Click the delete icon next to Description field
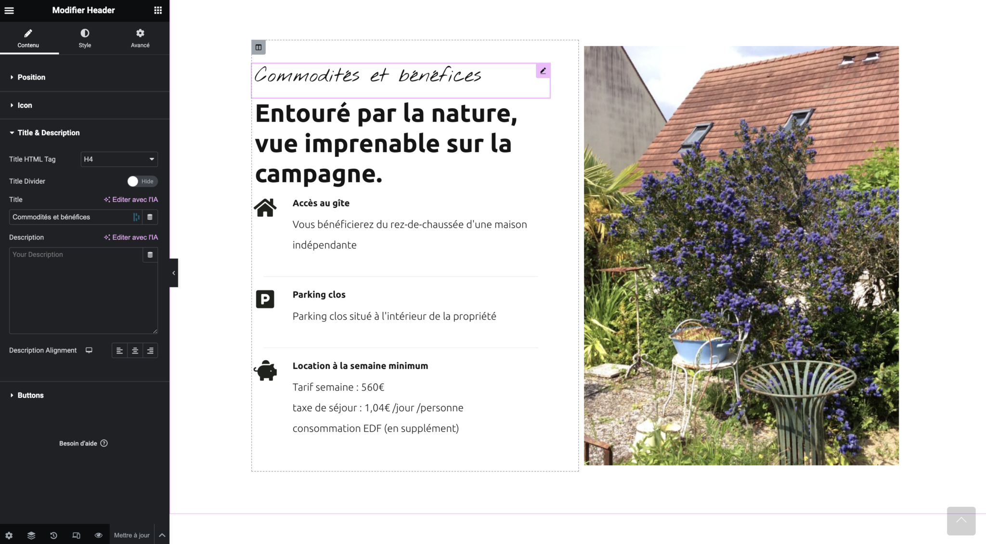Screen dimensions: 986x544 pos(150,254)
